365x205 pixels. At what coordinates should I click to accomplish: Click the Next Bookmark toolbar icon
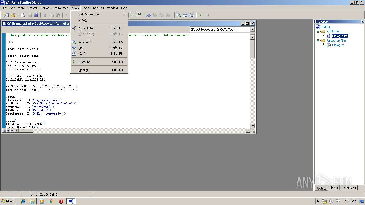[x=155, y=15]
